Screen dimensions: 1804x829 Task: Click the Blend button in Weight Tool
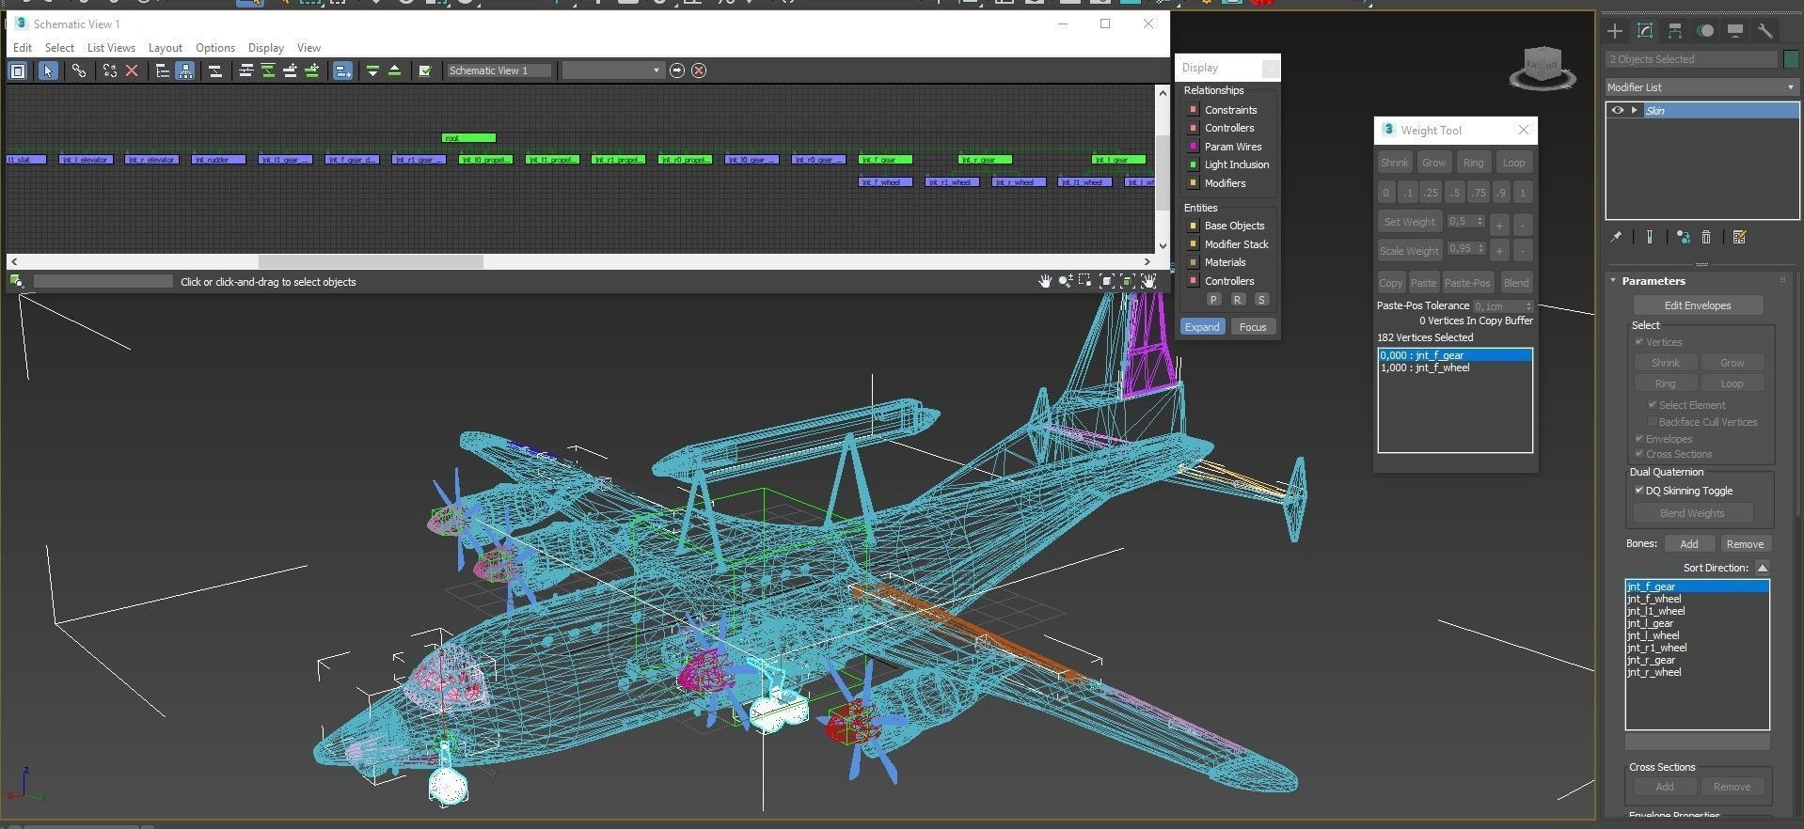coord(1515,283)
